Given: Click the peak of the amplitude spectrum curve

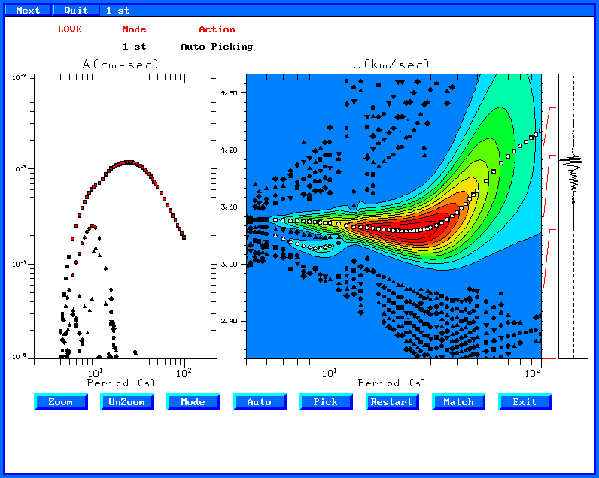Looking at the screenshot, I should coord(129,162).
